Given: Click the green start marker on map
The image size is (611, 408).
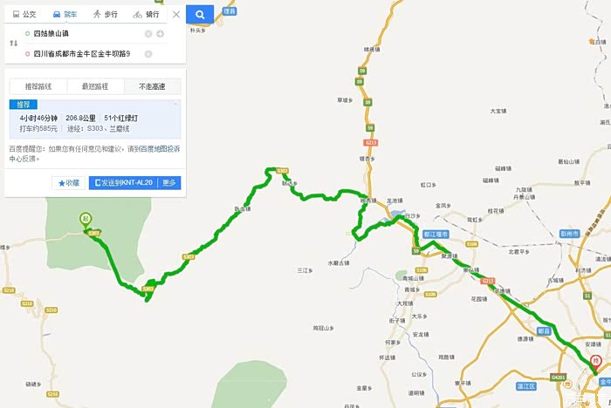Looking at the screenshot, I should click(x=86, y=221).
